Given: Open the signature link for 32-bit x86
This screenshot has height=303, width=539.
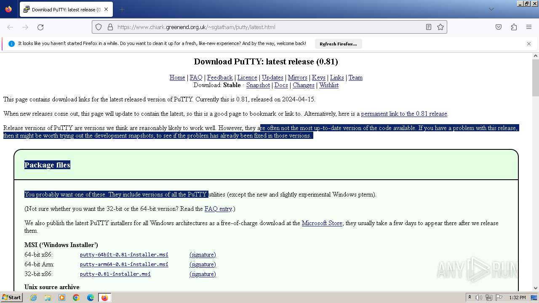Looking at the screenshot, I should [203, 274].
